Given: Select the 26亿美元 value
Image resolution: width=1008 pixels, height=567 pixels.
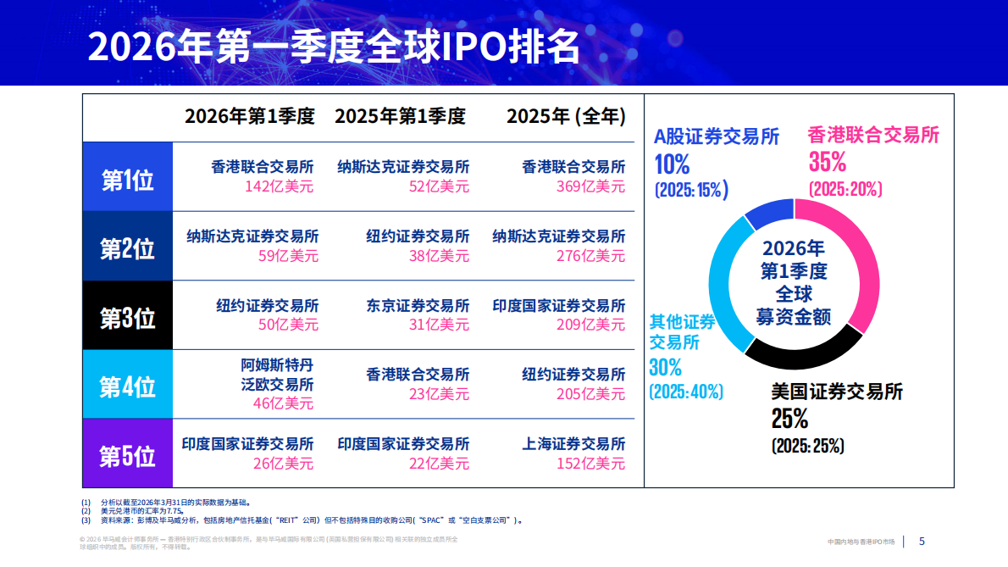Looking at the screenshot, I should (284, 464).
